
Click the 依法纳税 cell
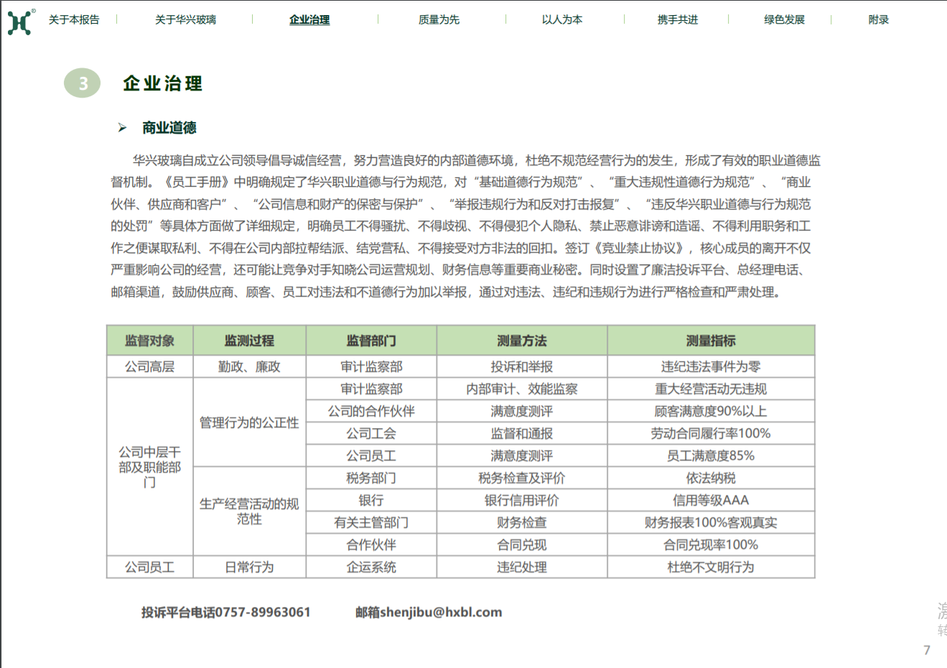[x=711, y=478]
